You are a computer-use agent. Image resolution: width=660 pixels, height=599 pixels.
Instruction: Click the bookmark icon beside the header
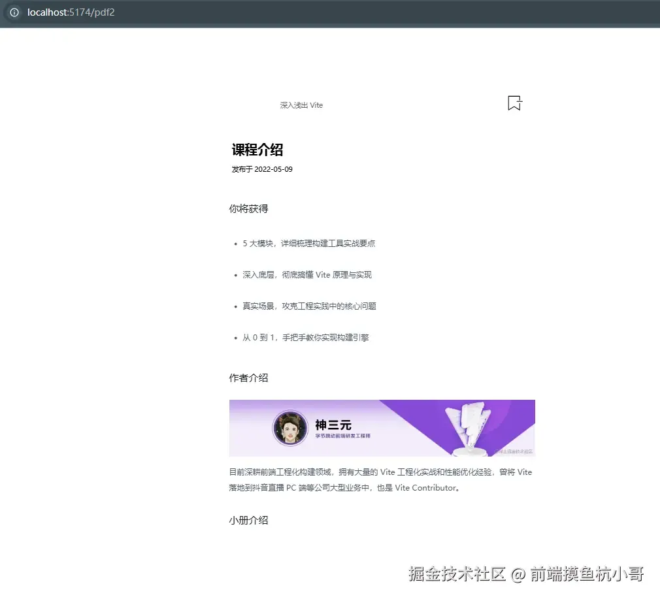pyautogui.click(x=515, y=103)
